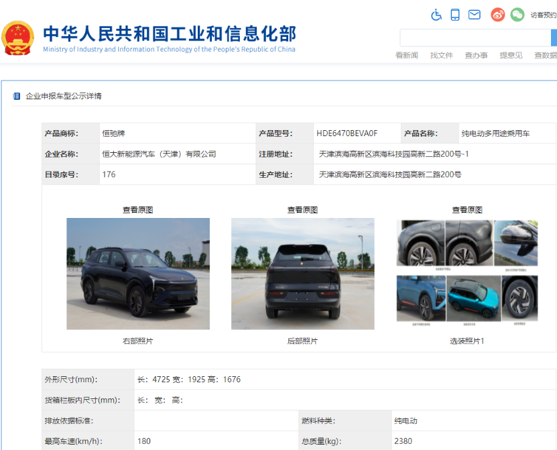Click the 注册地址 label cell
Viewport: 557px width, 450px height.
(x=285, y=154)
